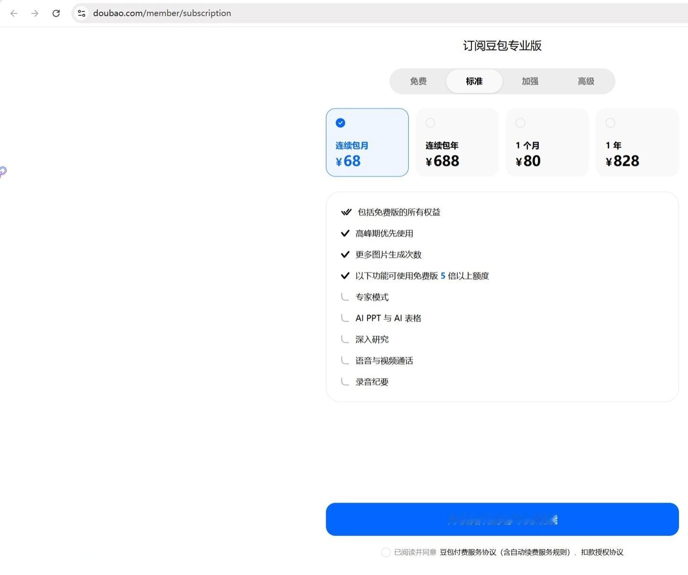Viewport: 688px width, 575px height.
Task: Click the 深入研究 feature text
Action: [x=372, y=340]
